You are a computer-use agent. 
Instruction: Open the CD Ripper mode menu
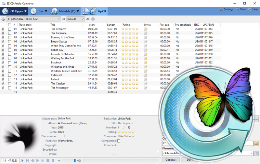tap(14, 11)
